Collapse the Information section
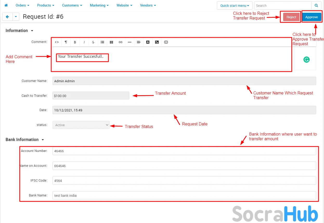The image size is (324, 223). coord(20,30)
